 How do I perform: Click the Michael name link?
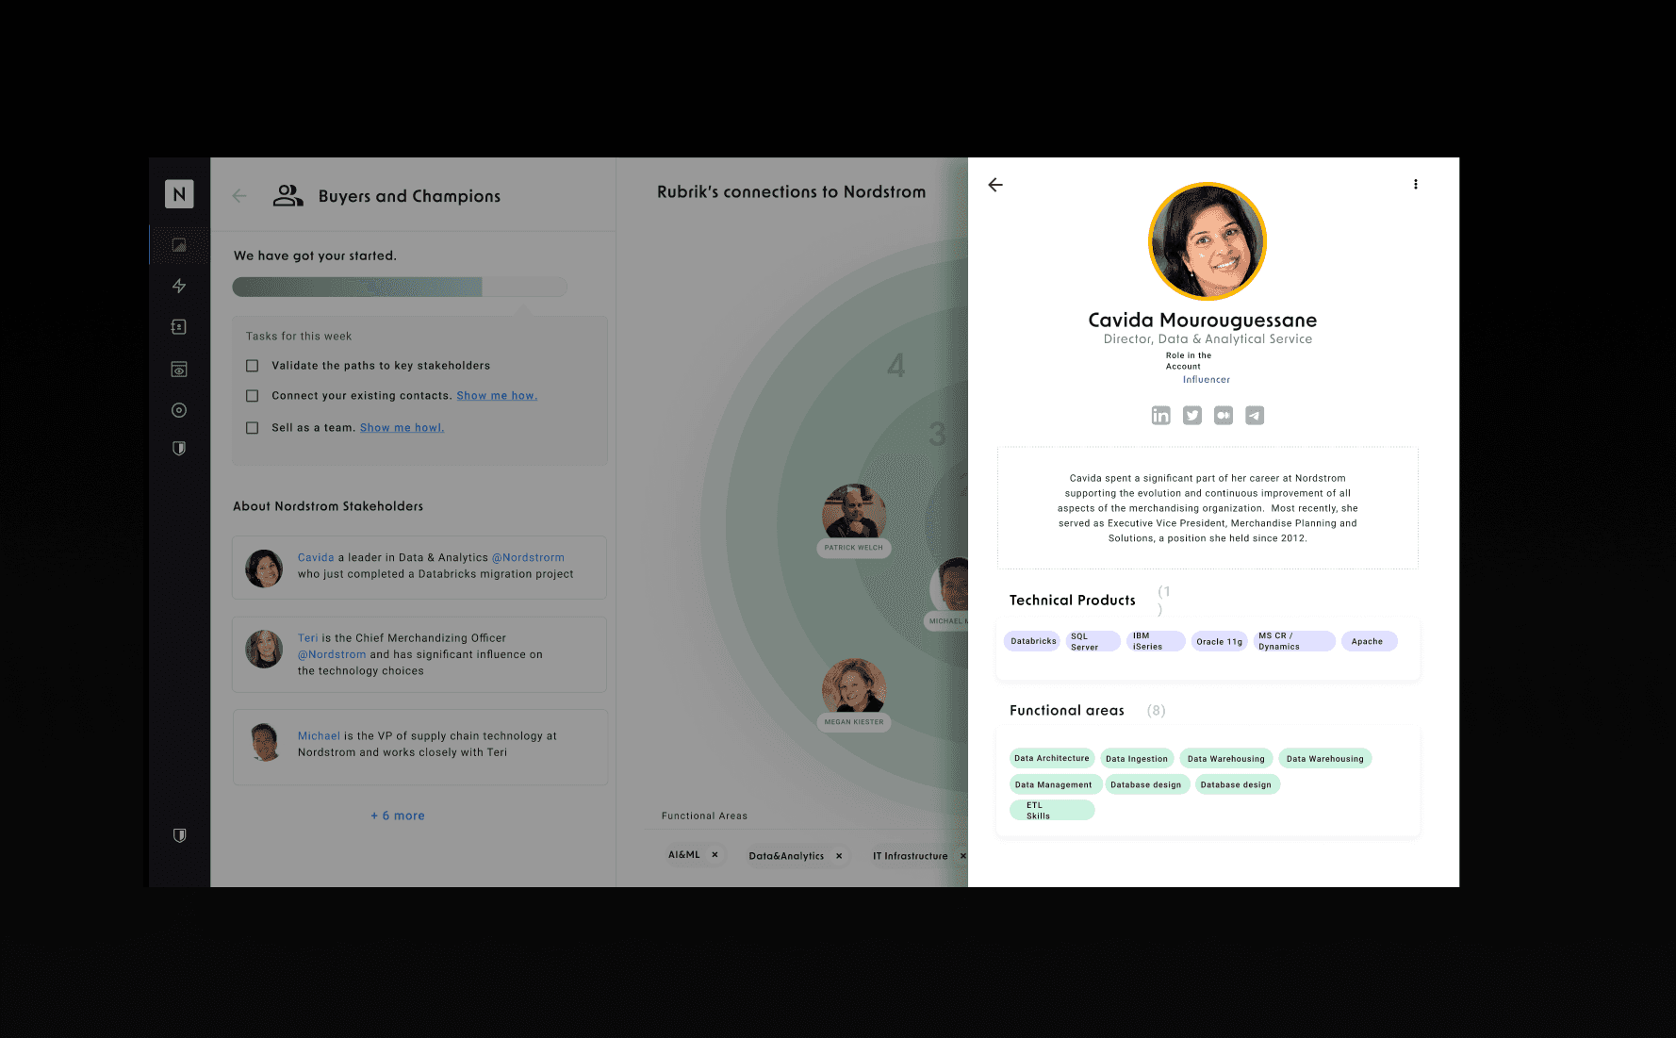[x=319, y=736]
